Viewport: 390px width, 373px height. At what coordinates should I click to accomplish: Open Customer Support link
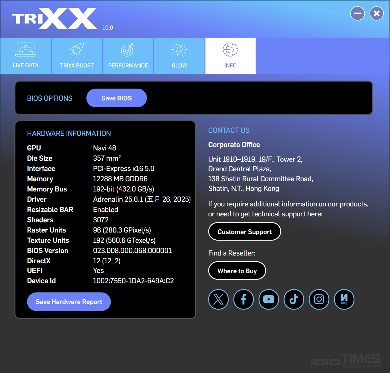245,232
